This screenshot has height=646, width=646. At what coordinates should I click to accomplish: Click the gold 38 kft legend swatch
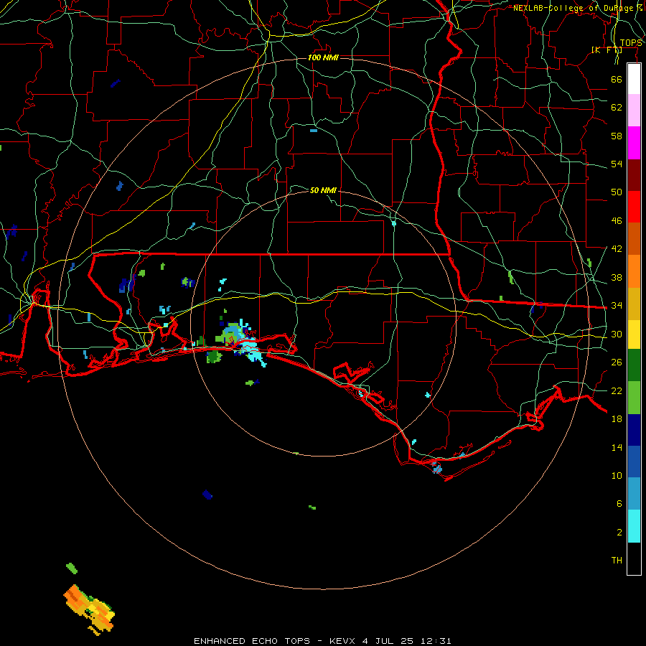[634, 303]
